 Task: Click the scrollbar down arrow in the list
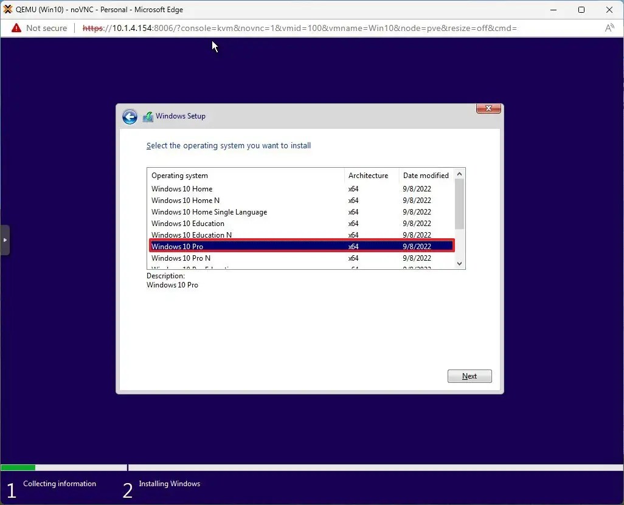click(460, 264)
